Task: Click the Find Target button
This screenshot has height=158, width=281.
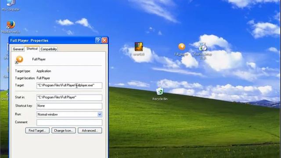Action: click(x=37, y=131)
